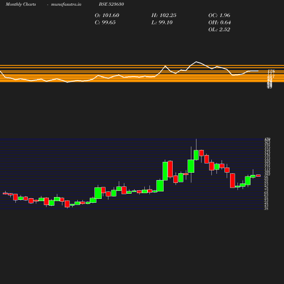
Task: Click the "OC: 1.96" value
Action: 219,15
